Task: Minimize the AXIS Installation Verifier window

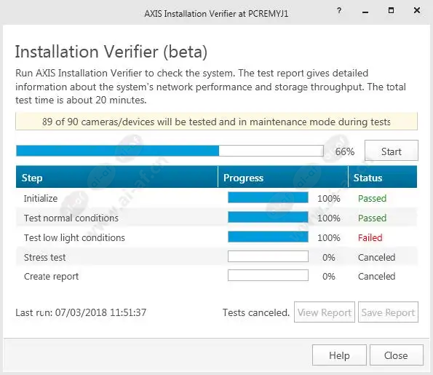Action: (365, 12)
